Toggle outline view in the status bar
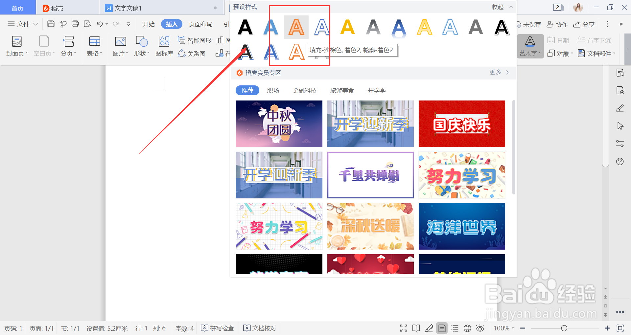This screenshot has width=631, height=335. [455, 328]
